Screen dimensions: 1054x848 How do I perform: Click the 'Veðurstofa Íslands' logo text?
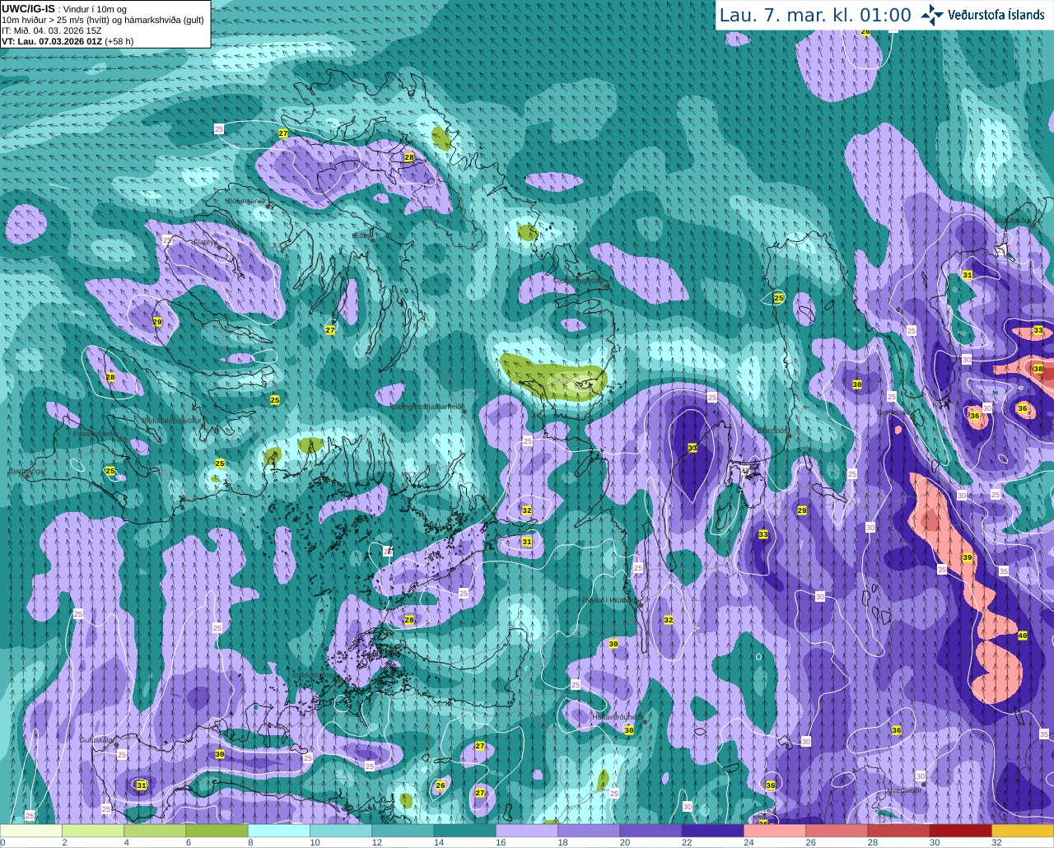(996, 15)
